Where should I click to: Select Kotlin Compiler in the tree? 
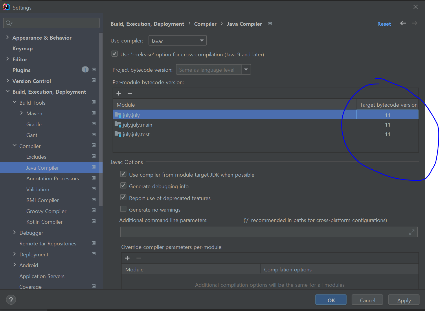(44, 222)
